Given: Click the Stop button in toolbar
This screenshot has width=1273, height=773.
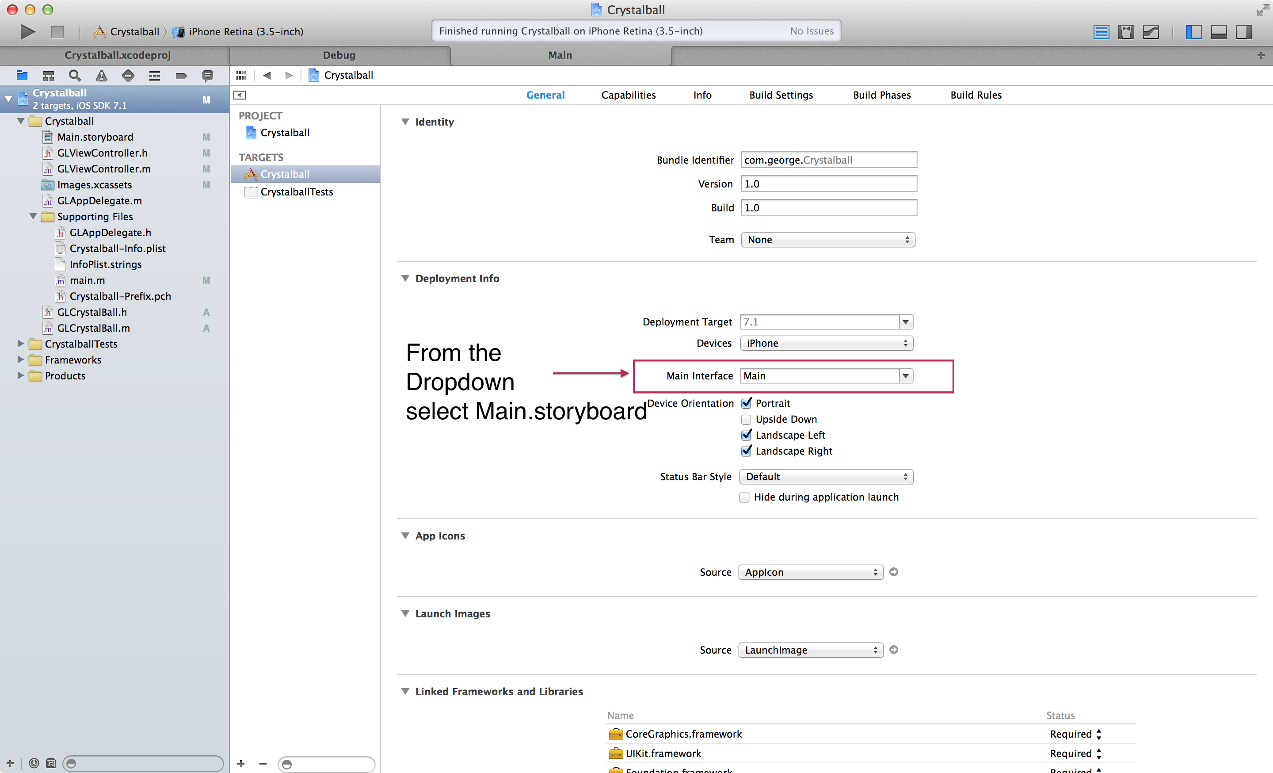Looking at the screenshot, I should coord(57,31).
